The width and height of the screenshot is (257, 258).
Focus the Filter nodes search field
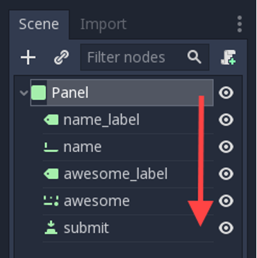coord(144,57)
